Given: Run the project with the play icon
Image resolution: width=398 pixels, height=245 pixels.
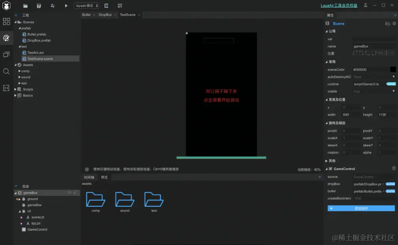Looking at the screenshot, I should [66, 6].
